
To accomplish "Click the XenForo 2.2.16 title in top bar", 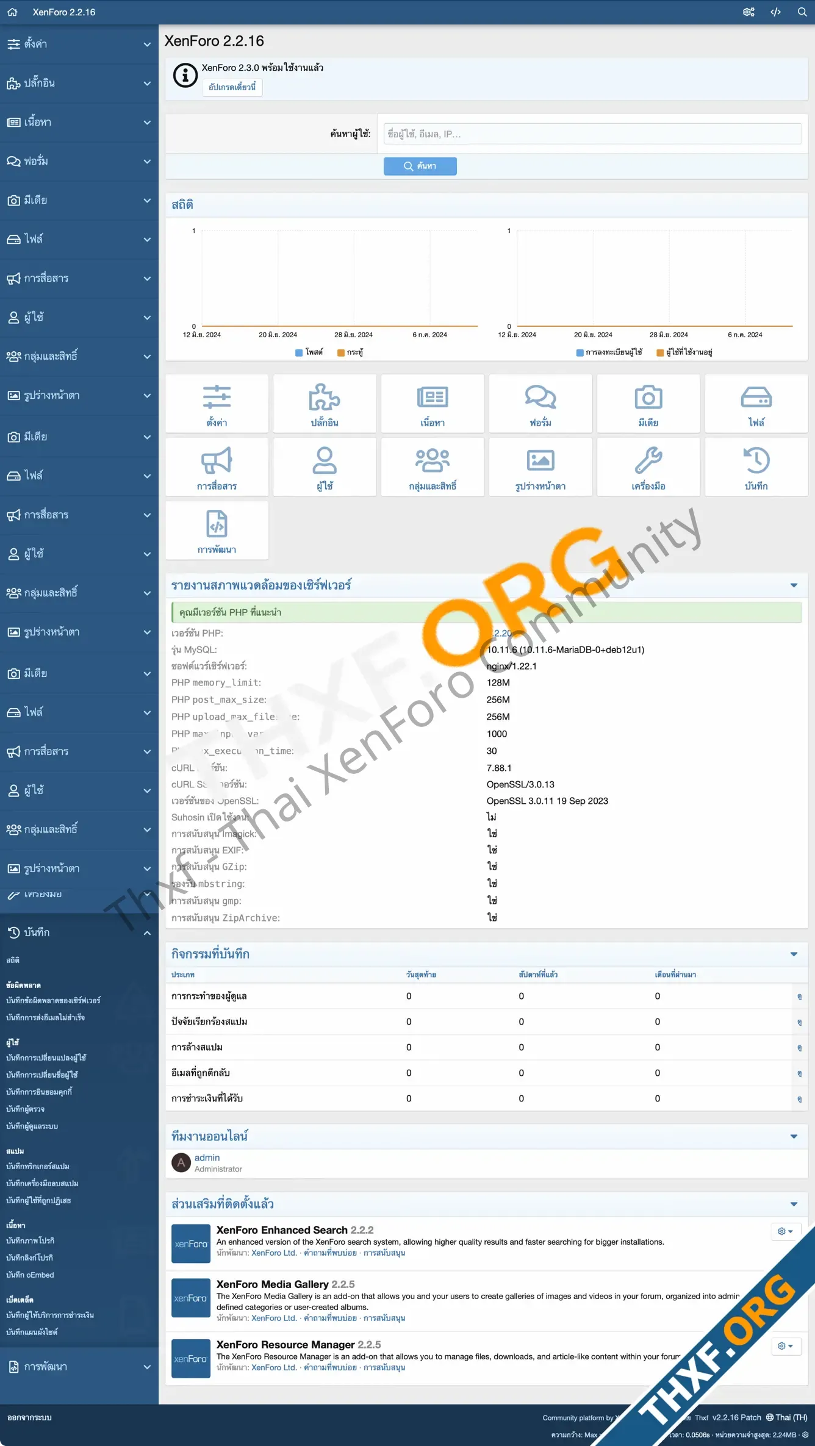I will point(64,12).
